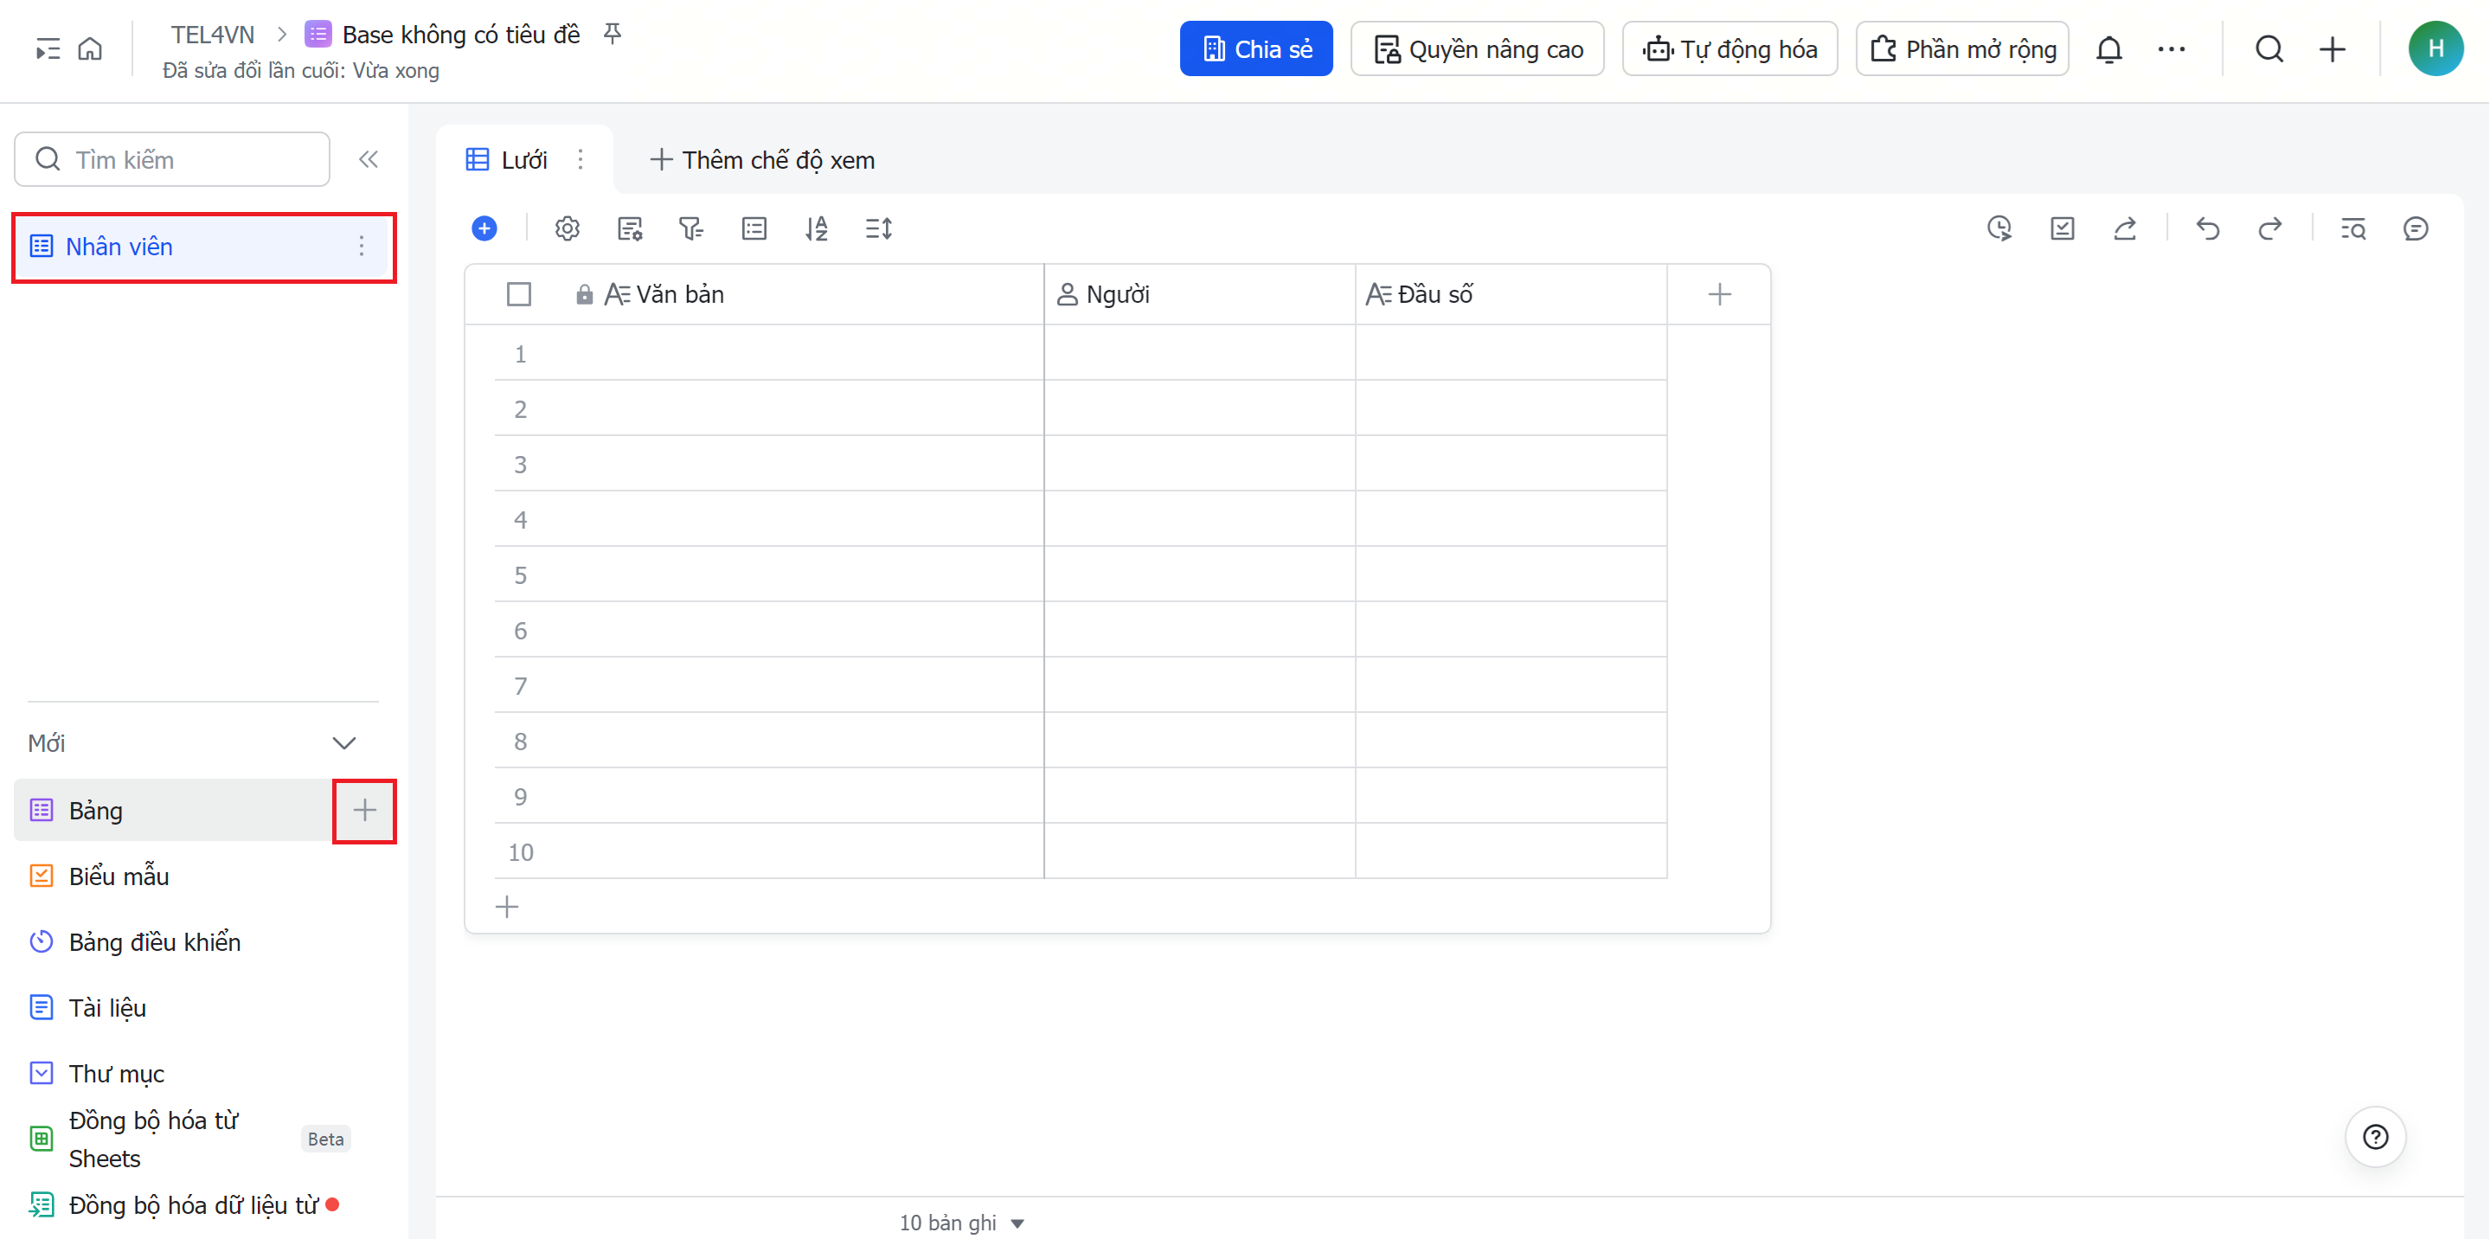The image size is (2489, 1239).
Task: Open Nhân viên table options menu
Action: [x=362, y=247]
